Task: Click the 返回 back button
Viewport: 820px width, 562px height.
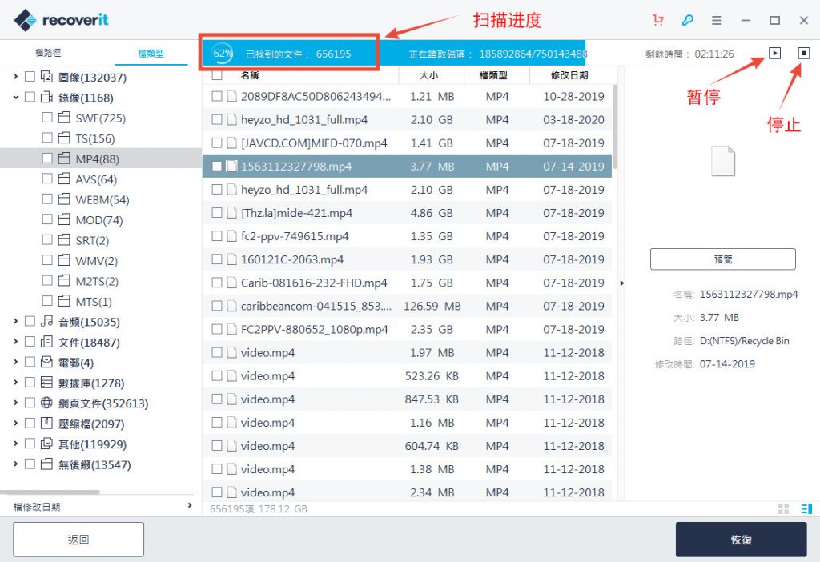Action: coord(78,540)
